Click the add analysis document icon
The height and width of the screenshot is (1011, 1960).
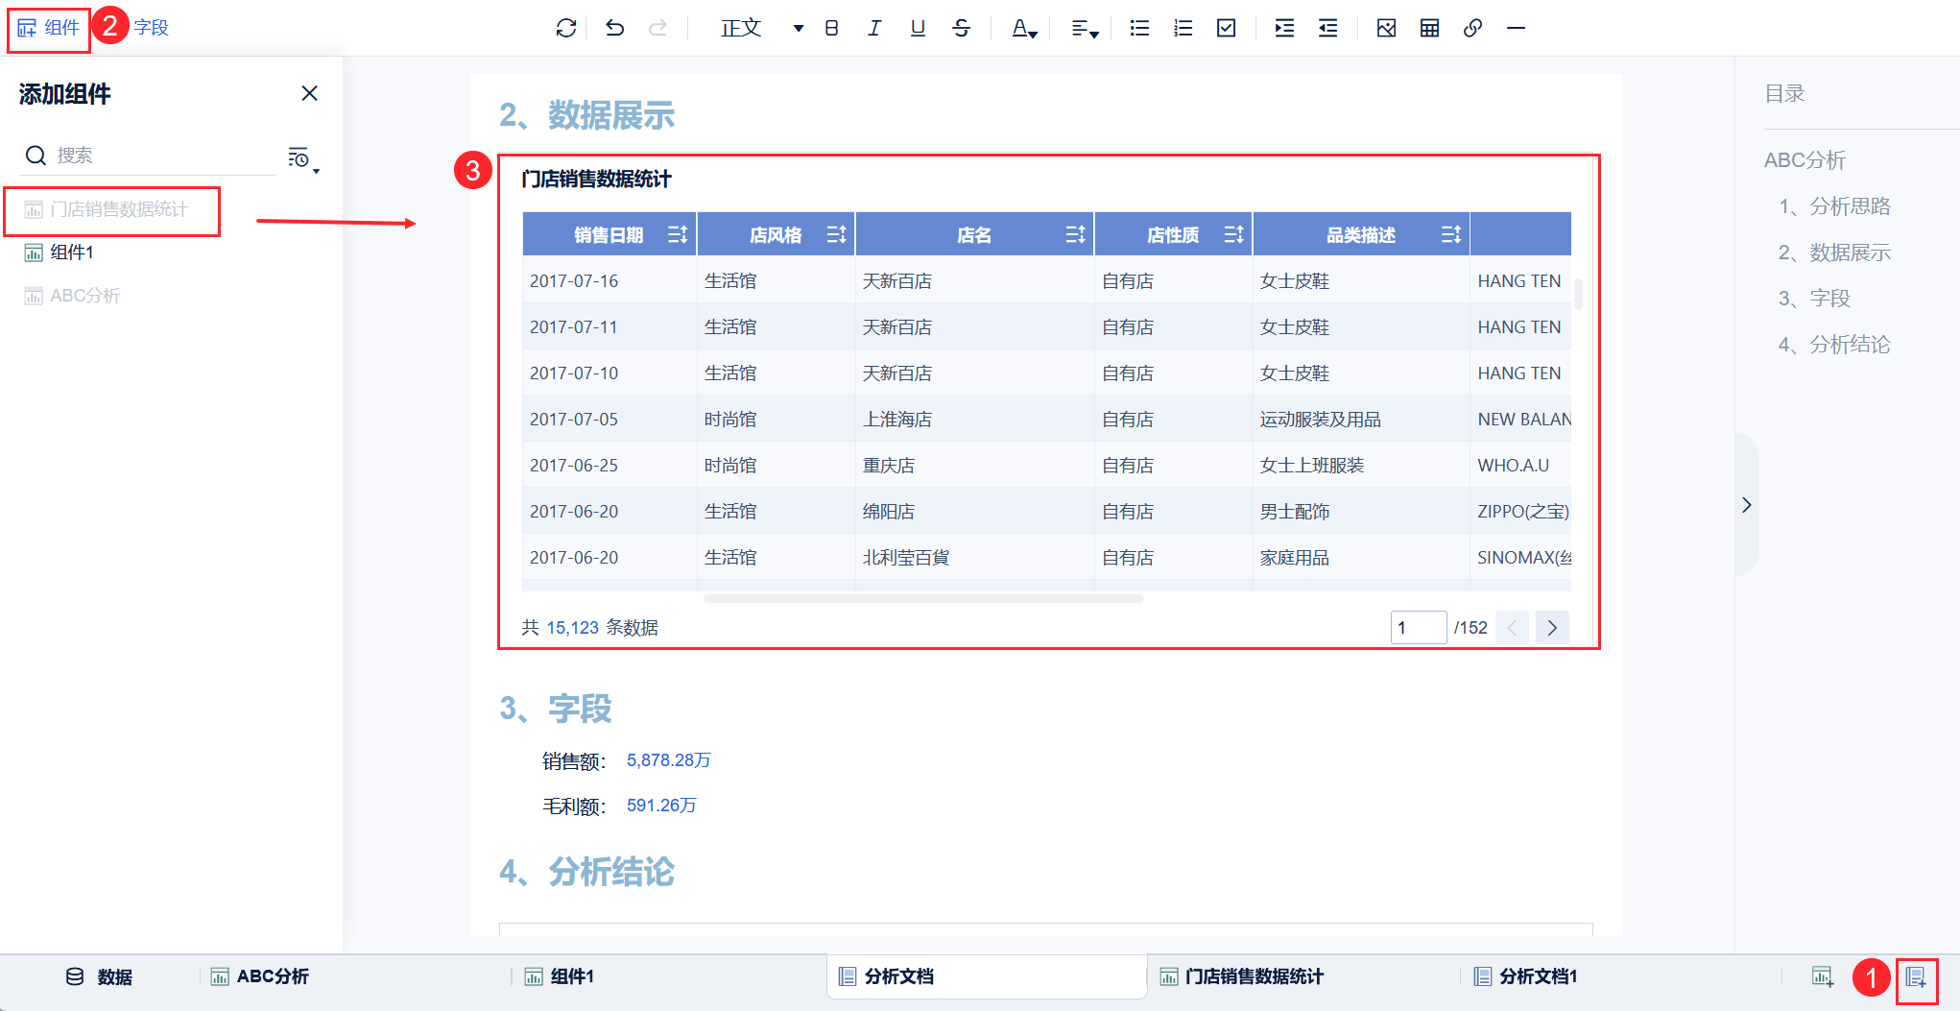click(x=1916, y=977)
